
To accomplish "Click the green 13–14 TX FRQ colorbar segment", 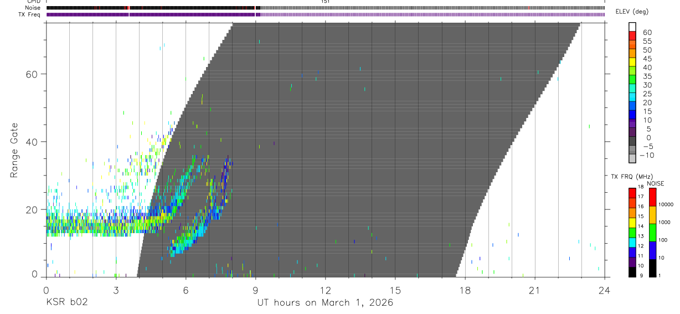I will (632, 233).
